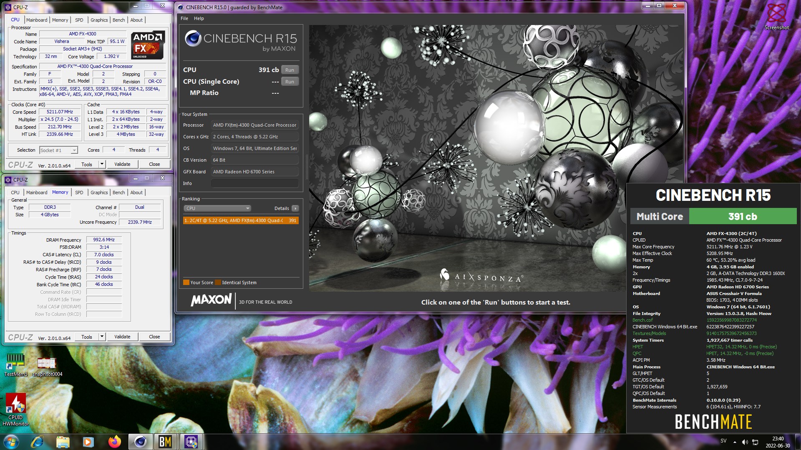801x450 pixels.
Task: Click the Details arrow button in Ranking
Action: (295, 208)
